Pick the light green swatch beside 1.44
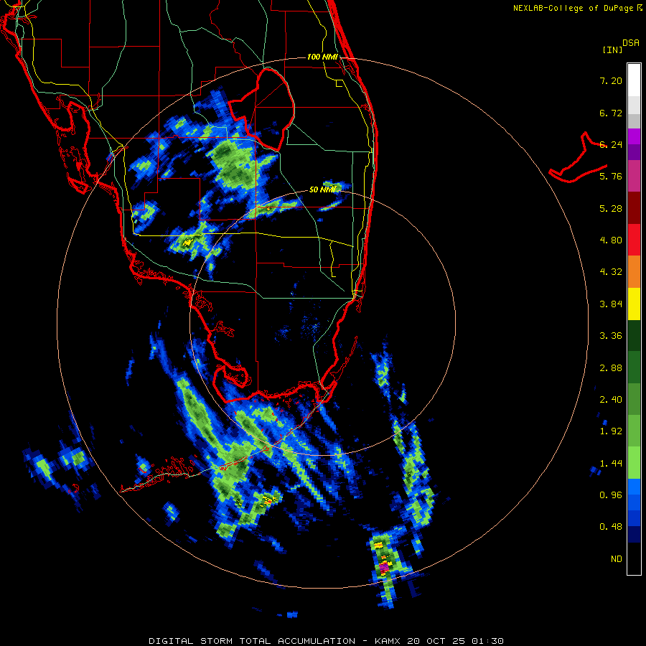646x646 pixels. pyautogui.click(x=634, y=463)
